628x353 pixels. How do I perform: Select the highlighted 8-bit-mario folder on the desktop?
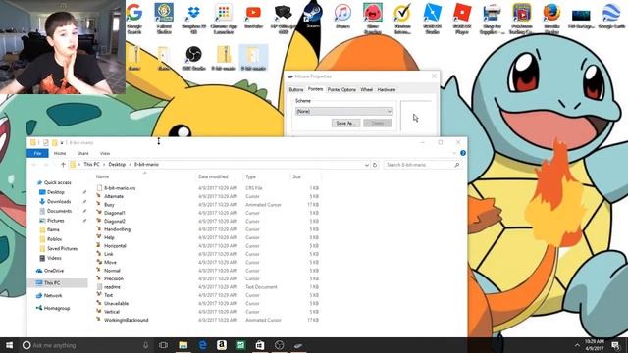point(253,59)
